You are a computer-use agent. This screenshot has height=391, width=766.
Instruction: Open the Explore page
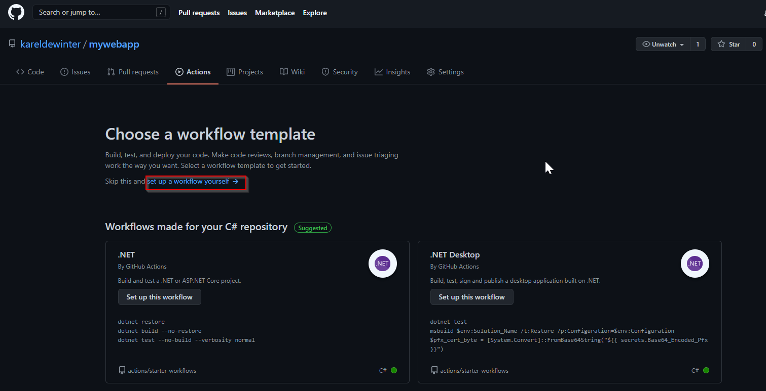pos(315,13)
